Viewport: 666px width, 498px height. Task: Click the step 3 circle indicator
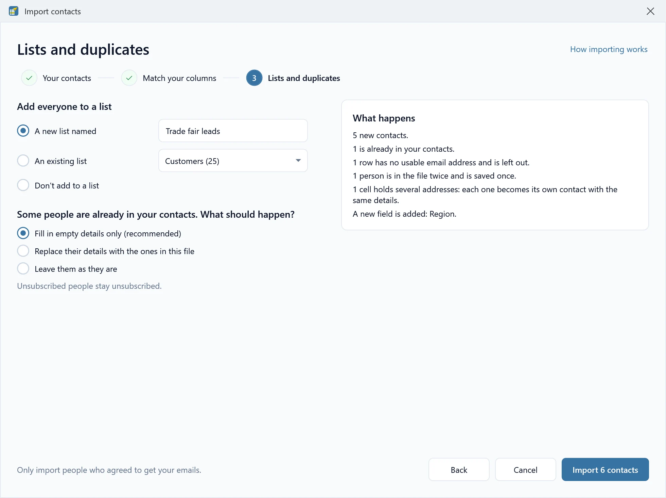[254, 78]
